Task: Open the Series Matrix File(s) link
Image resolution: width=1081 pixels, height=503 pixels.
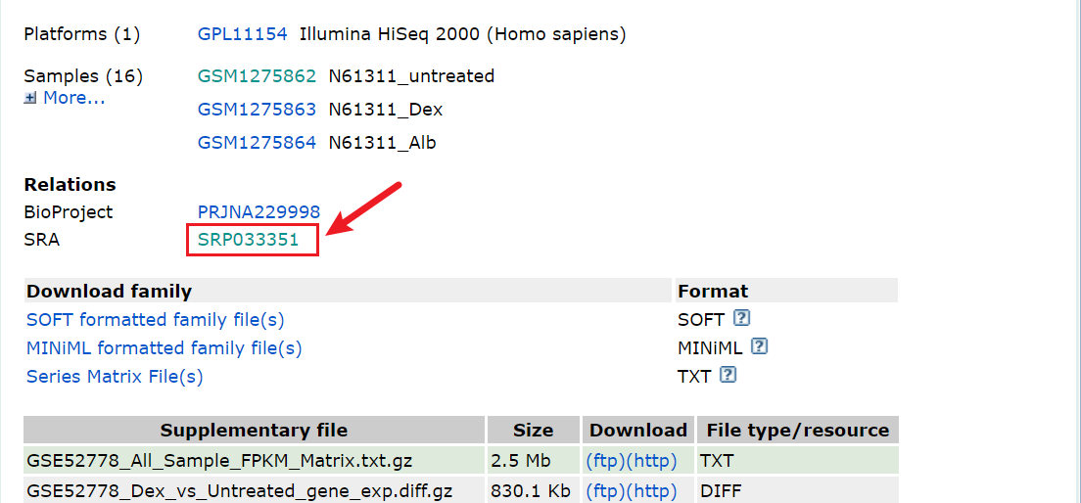Action: [115, 377]
